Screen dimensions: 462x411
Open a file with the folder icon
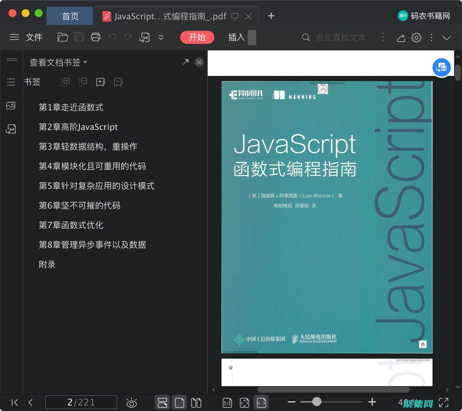coord(63,37)
